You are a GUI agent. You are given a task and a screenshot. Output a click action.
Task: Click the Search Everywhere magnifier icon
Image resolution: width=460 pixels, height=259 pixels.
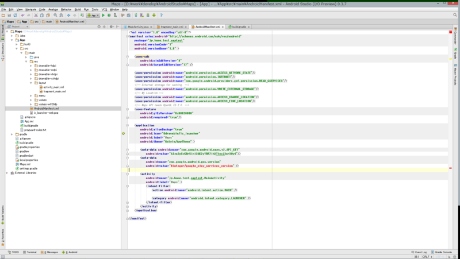pyautogui.click(x=455, y=15)
